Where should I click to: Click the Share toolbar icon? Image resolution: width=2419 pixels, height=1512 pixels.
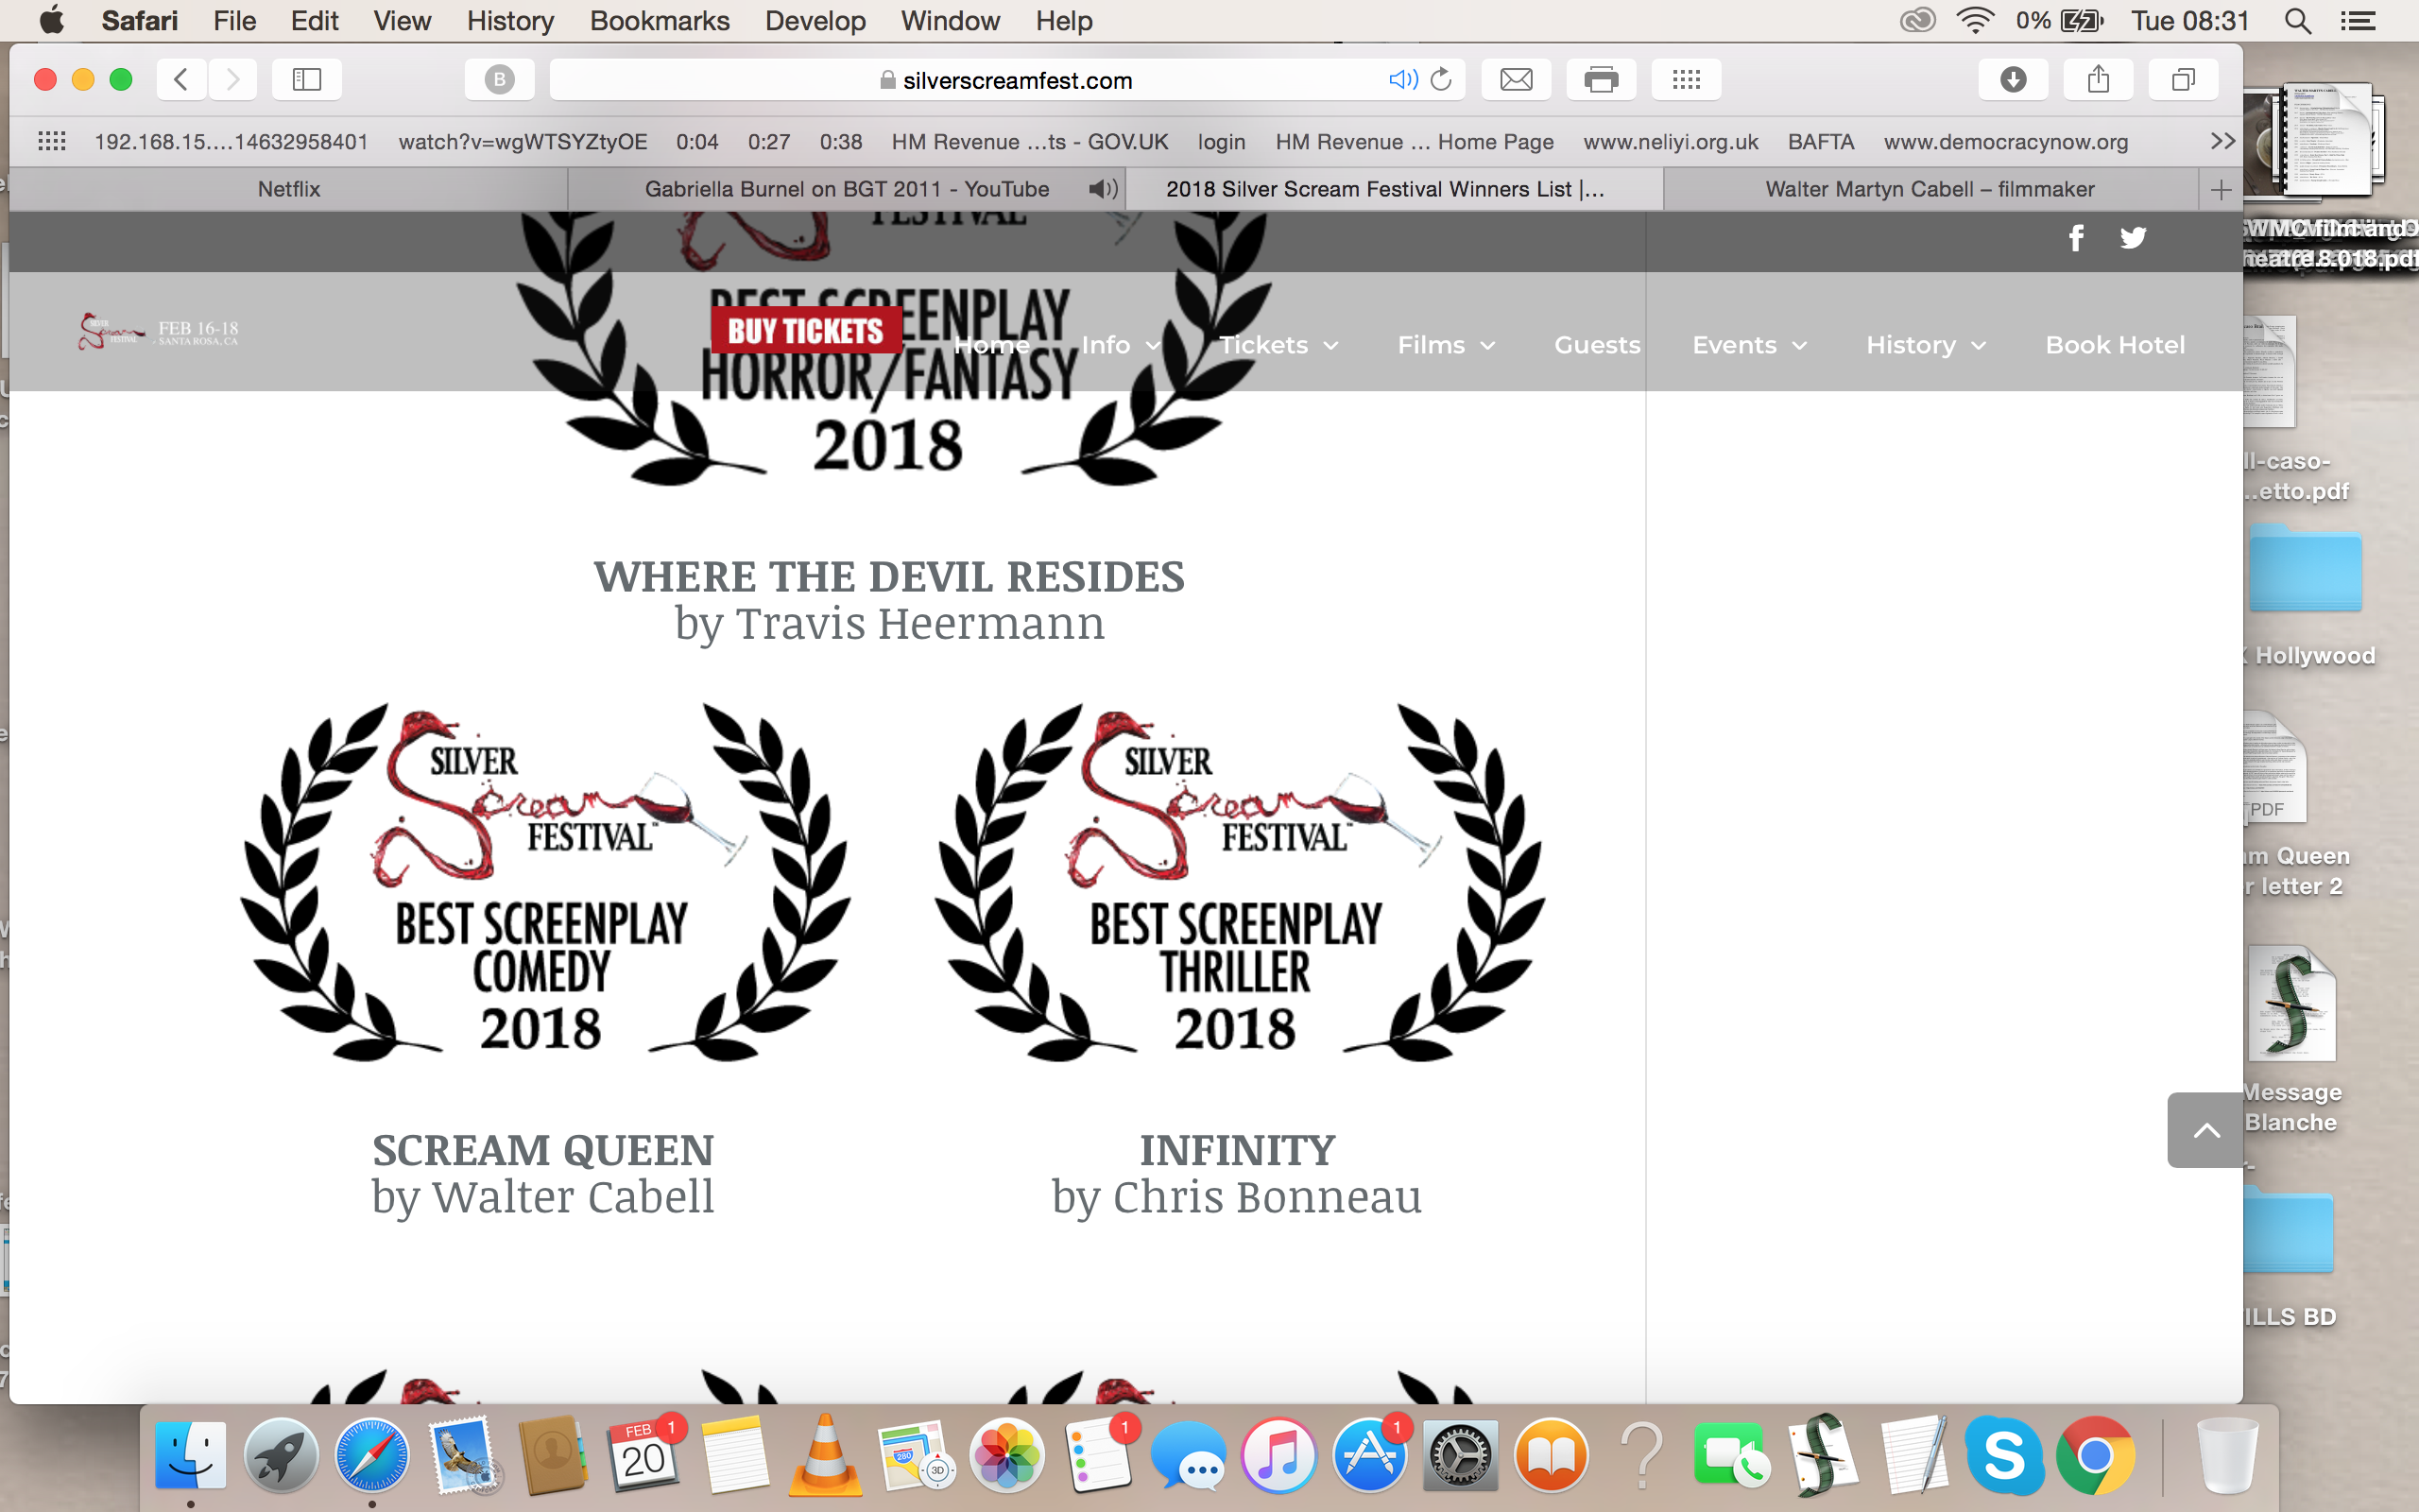(2098, 79)
